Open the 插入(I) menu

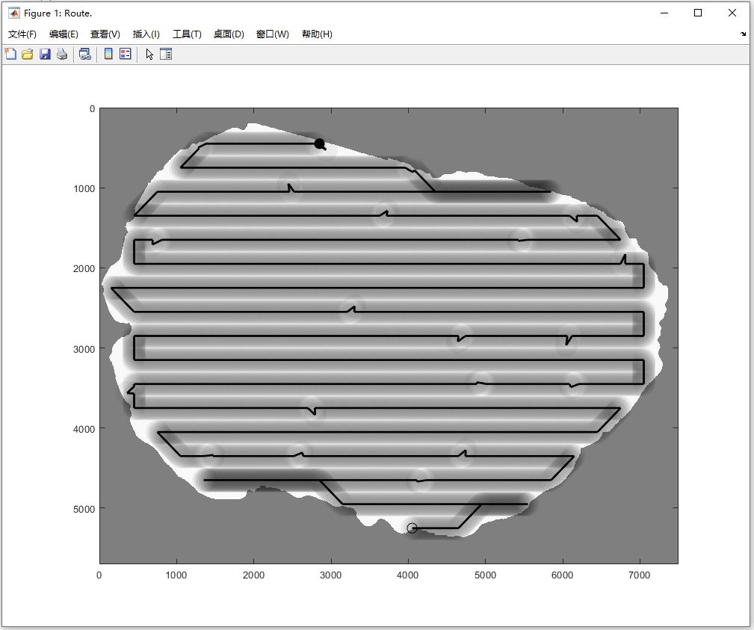[146, 34]
